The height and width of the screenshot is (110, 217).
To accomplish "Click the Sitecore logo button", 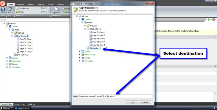I will tap(3, 4).
